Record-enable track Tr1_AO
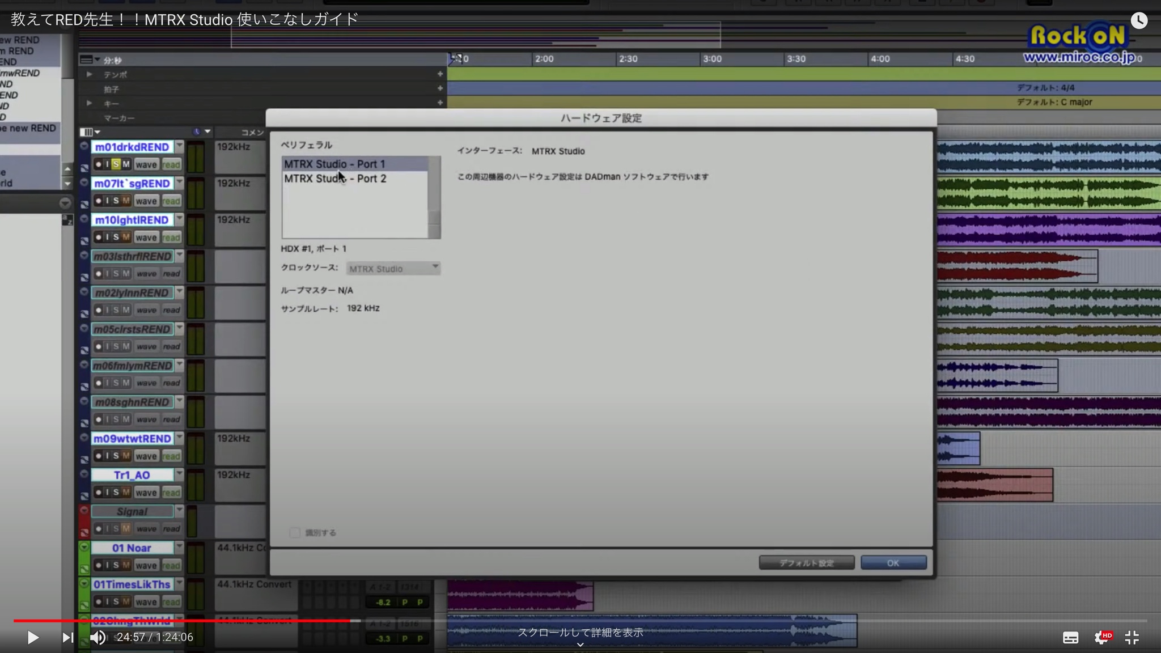Viewport: 1161px width, 653px height. click(x=98, y=492)
